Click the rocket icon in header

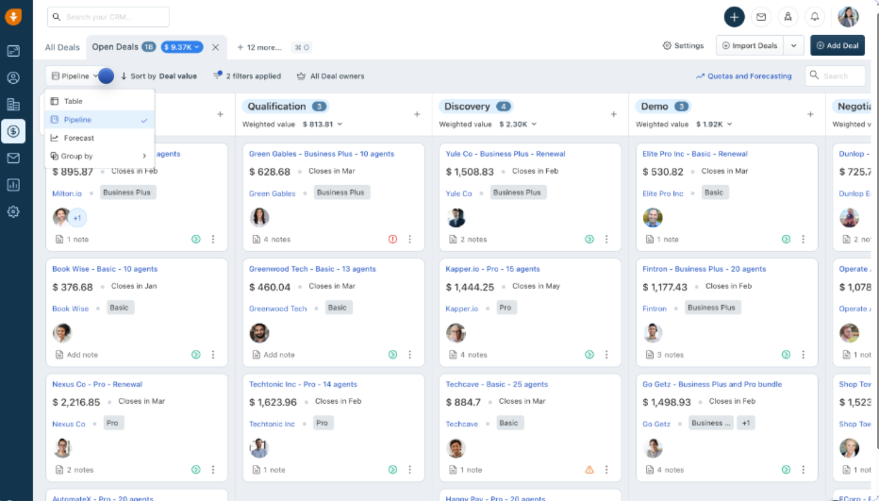788,17
